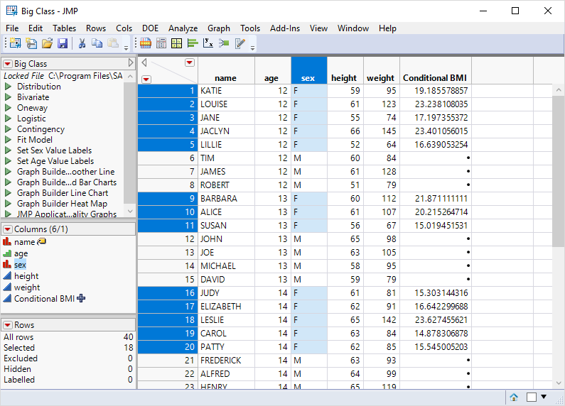Click the Cut scissors icon
This screenshot has height=406, width=565.
[x=82, y=44]
